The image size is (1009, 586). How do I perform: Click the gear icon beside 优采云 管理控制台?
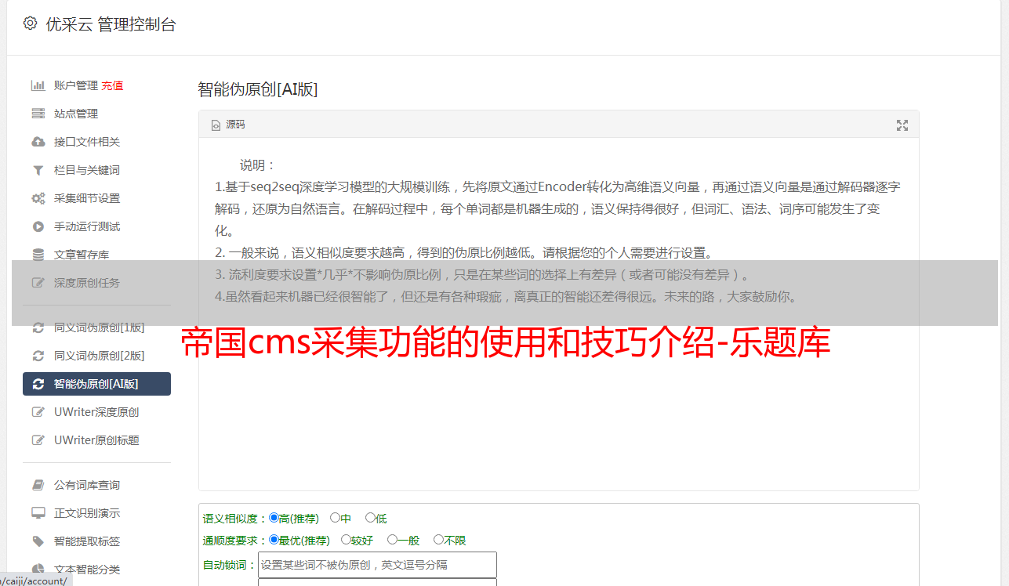pos(30,24)
